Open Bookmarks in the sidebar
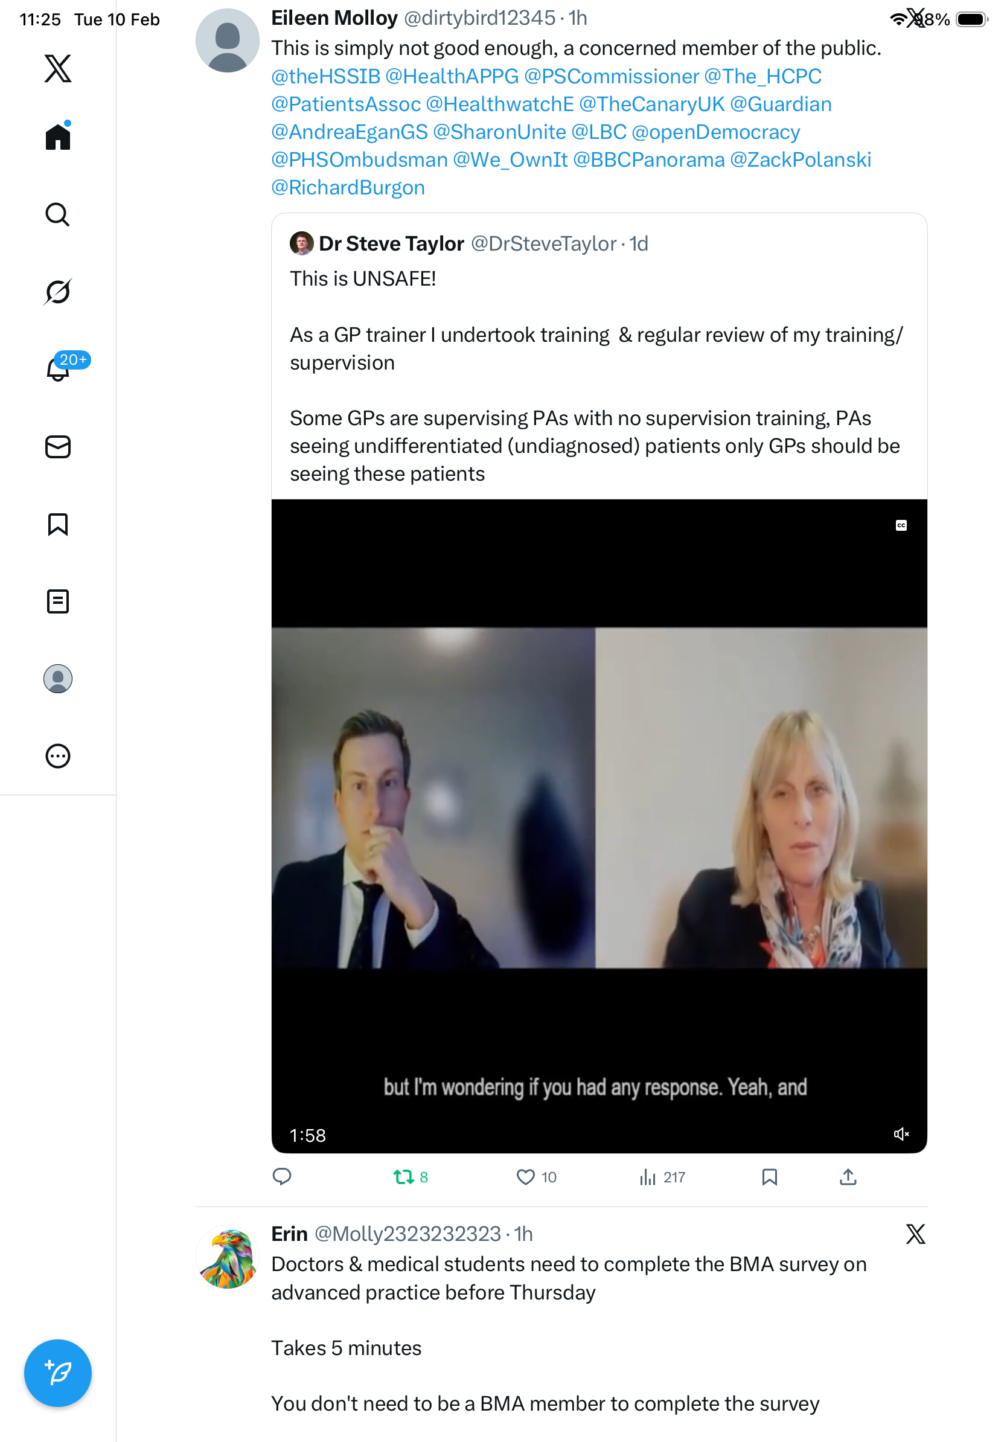The width and height of the screenshot is (1007, 1442). [58, 524]
